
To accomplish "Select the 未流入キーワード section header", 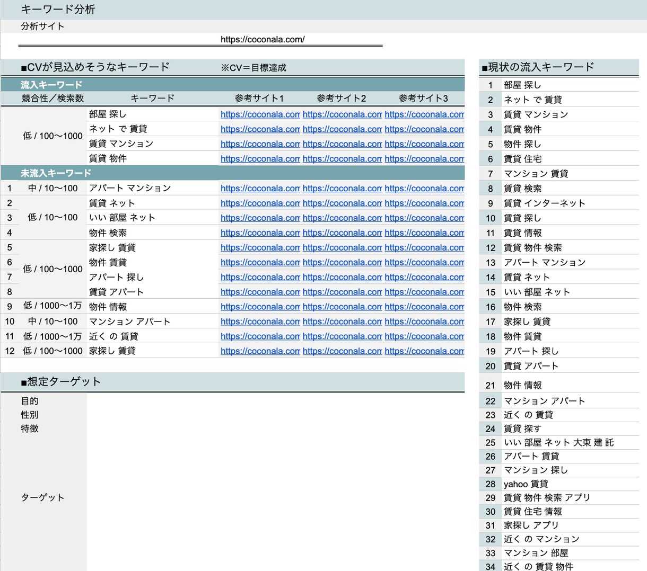I will 56,173.
